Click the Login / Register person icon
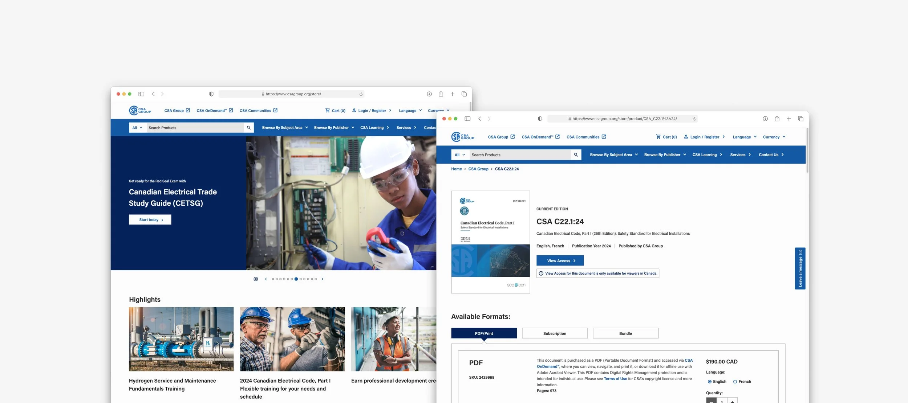Screen dimensions: 908x403 point(686,137)
